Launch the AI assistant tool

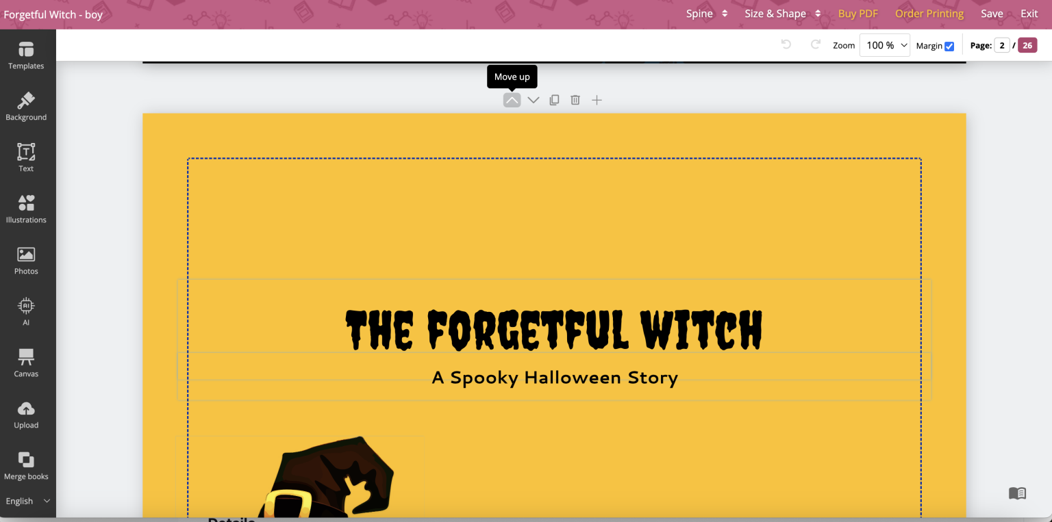click(26, 311)
